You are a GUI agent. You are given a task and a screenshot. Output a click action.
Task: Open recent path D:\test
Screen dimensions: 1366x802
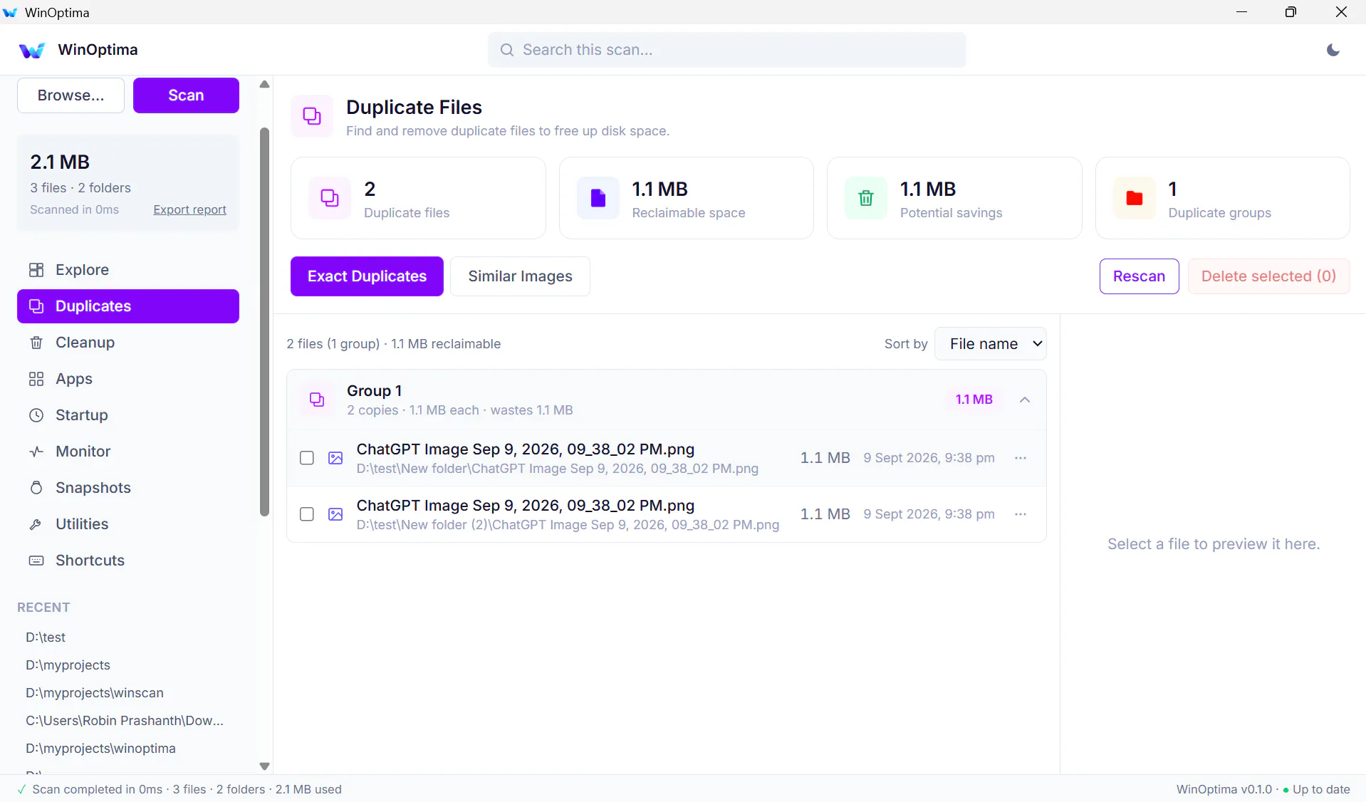click(x=46, y=637)
